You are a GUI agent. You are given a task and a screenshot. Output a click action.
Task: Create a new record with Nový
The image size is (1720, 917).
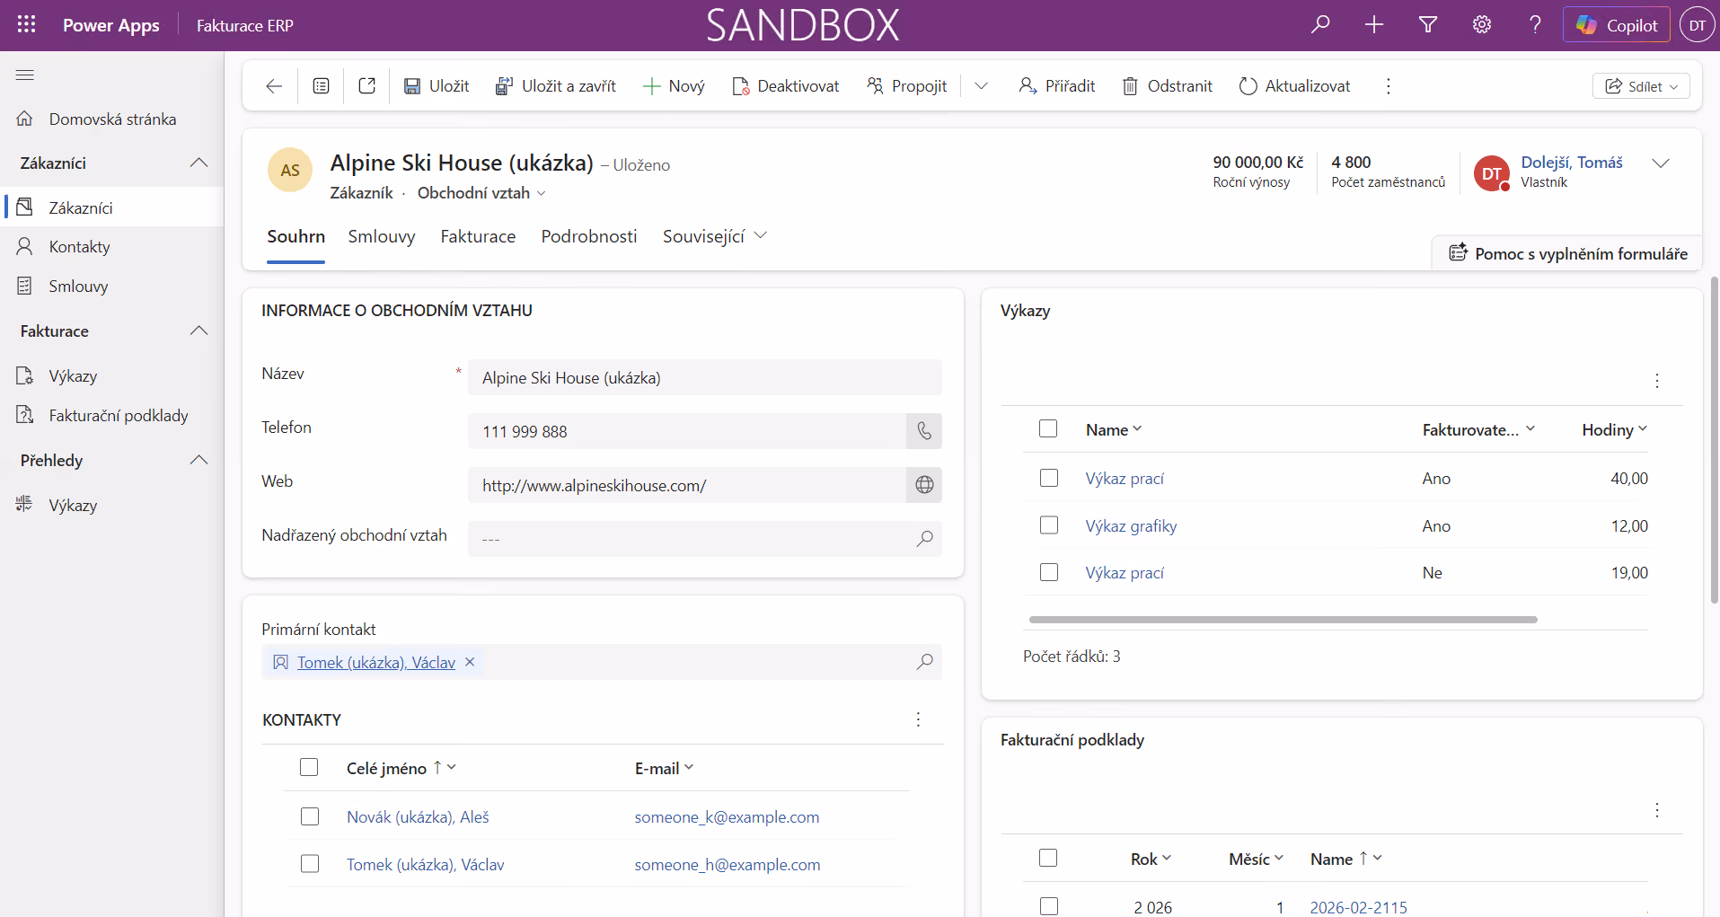click(674, 86)
